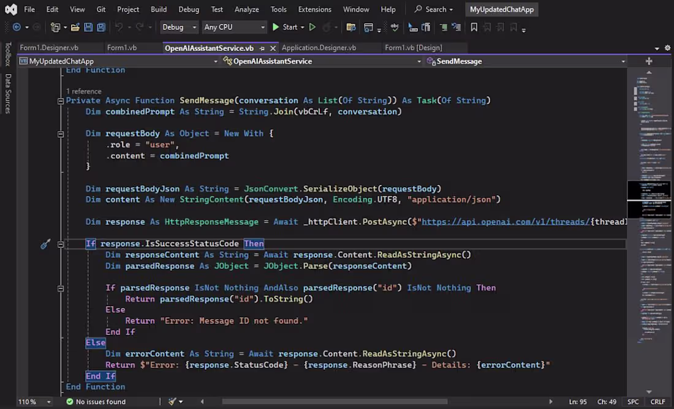Viewport: 674px width, 409px height.
Task: Click the pin icon on OpenAIAssistantService.vb tab
Action: coord(262,48)
